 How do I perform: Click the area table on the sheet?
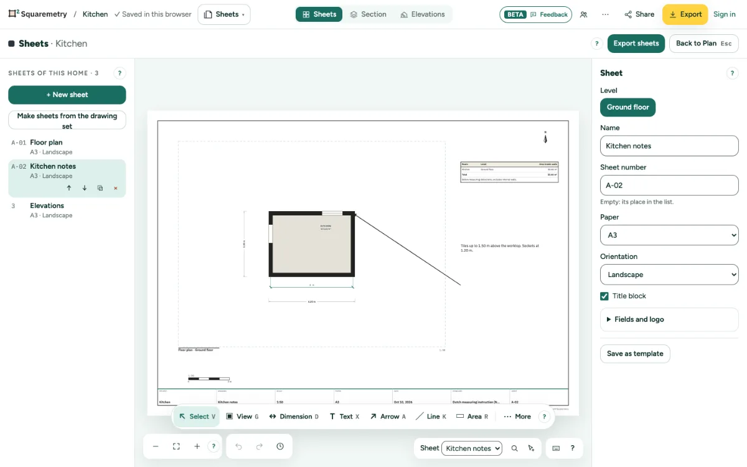[509, 172]
